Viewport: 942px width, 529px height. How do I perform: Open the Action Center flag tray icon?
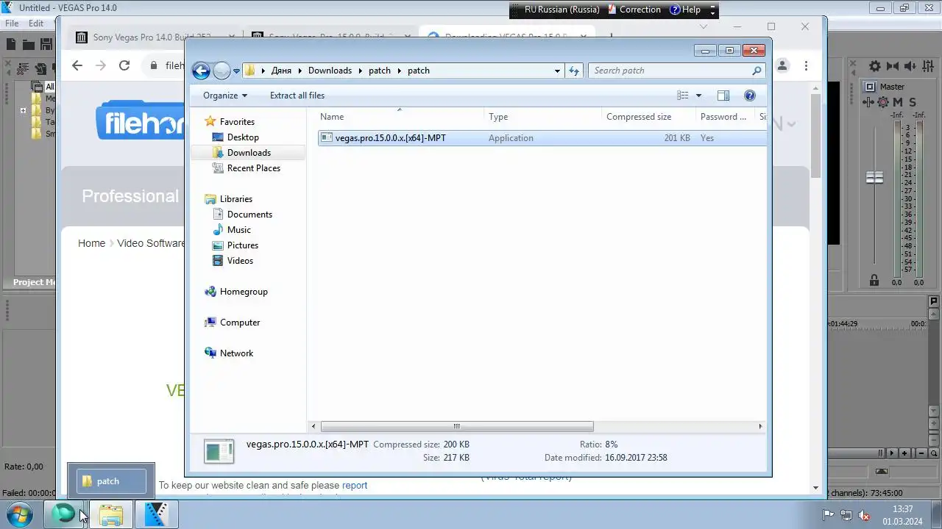829,515
